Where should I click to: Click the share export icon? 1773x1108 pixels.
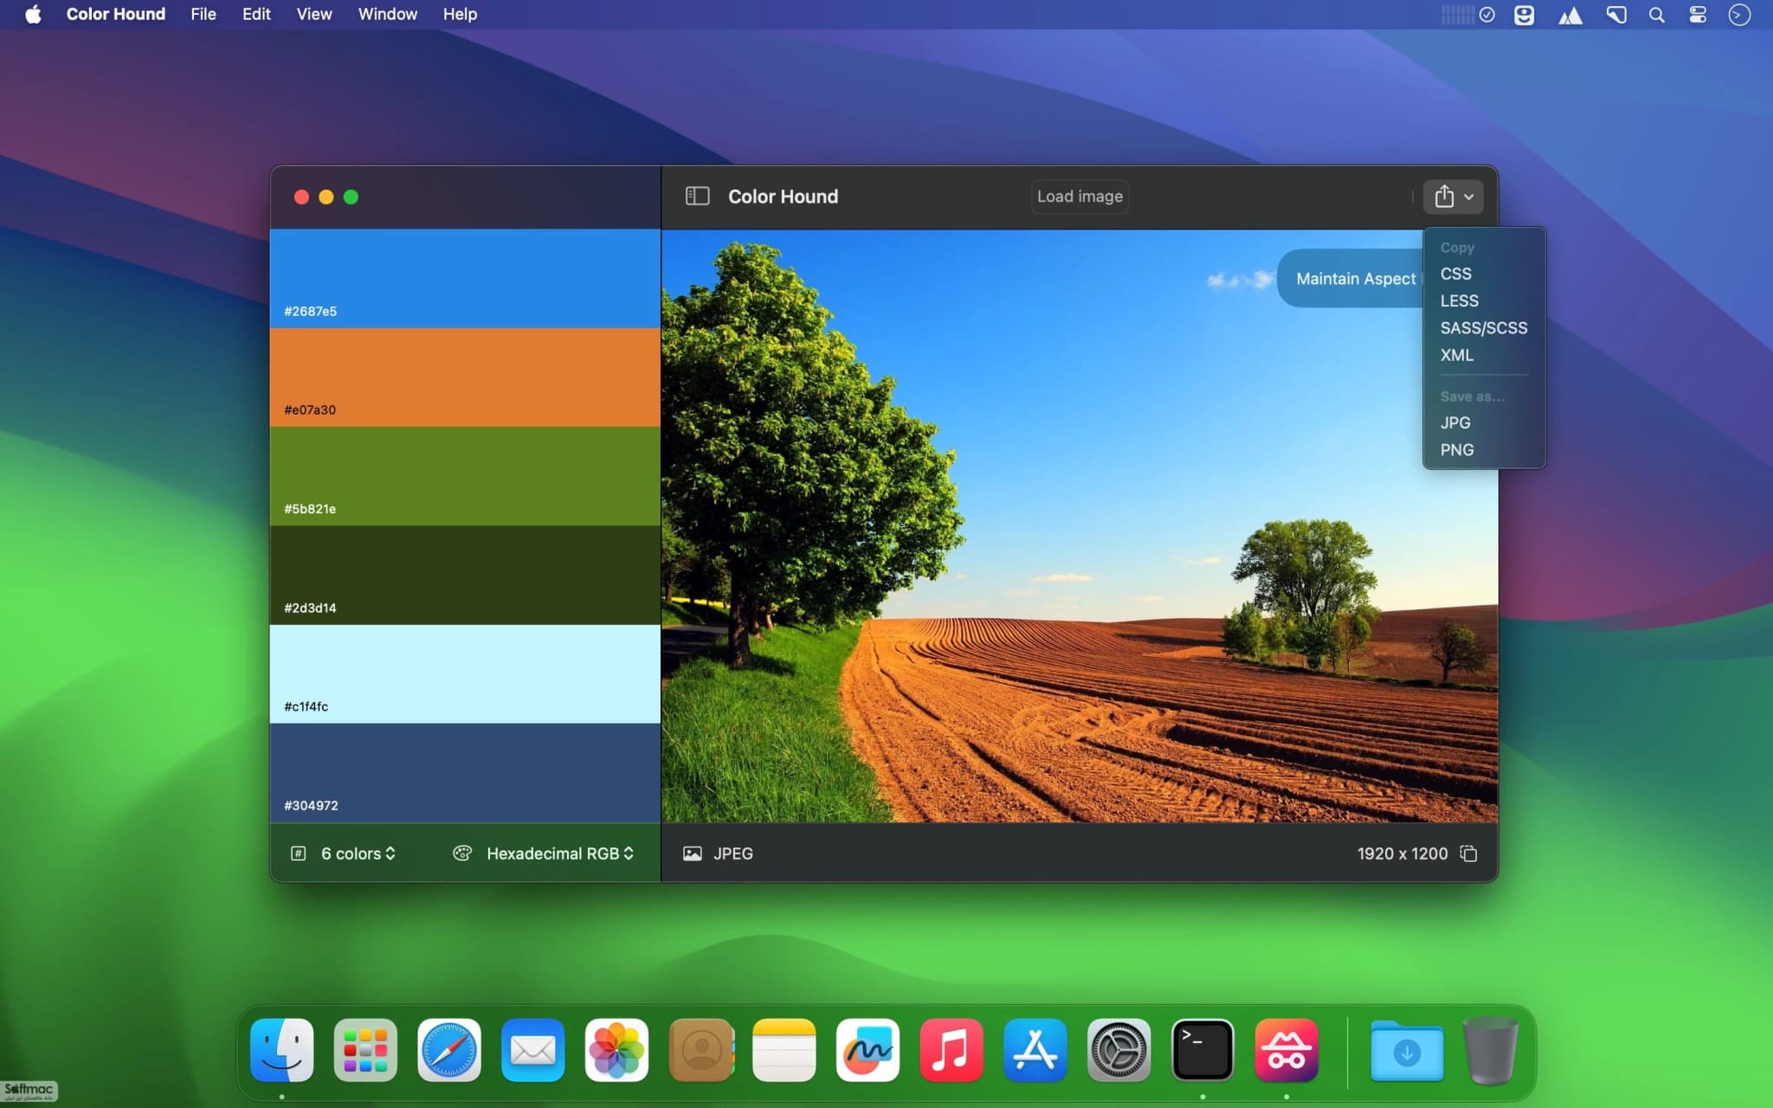point(1444,196)
